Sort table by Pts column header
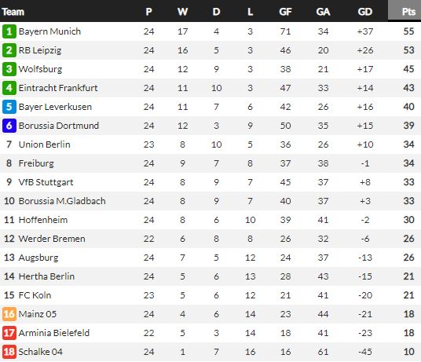This screenshot has height=362, width=421. 408,12
